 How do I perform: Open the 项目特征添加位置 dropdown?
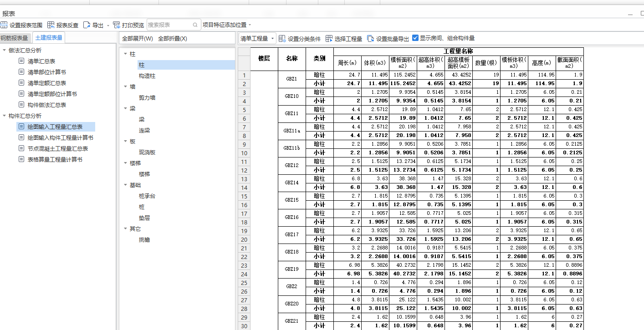(x=250, y=25)
